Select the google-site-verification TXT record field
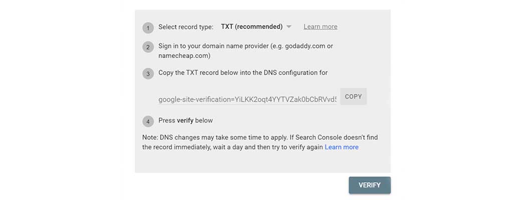Image resolution: width=525 pixels, height=200 pixels. pos(247,99)
